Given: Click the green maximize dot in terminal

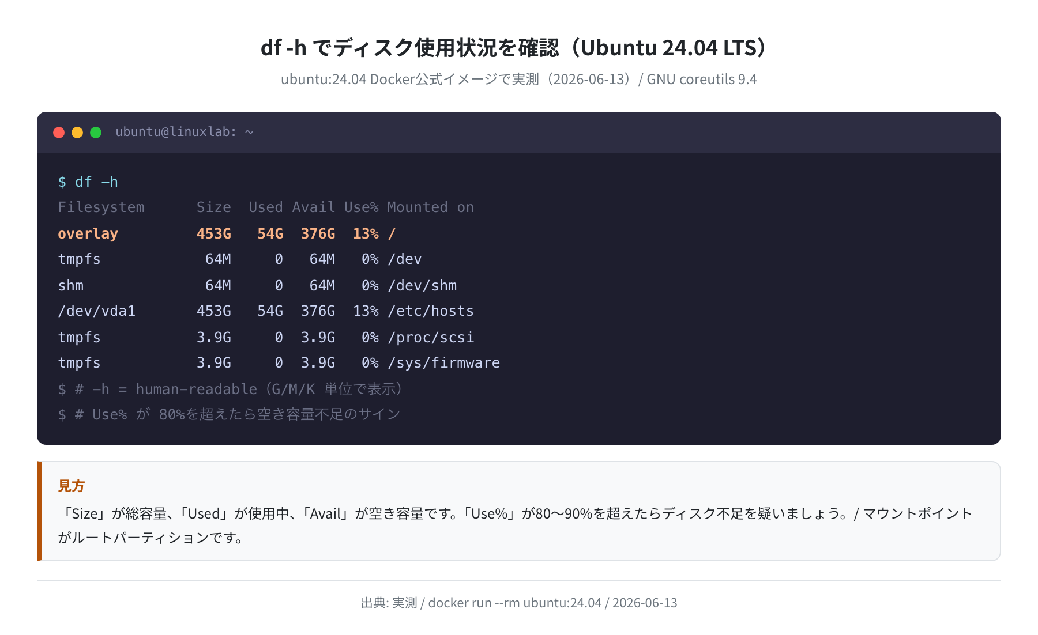Looking at the screenshot, I should (x=96, y=133).
